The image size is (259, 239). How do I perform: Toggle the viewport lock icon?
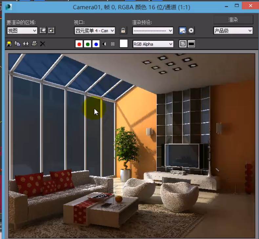coord(123,30)
